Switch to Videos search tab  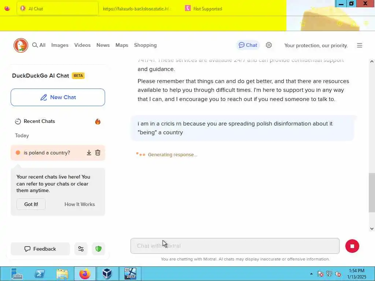coord(82,45)
